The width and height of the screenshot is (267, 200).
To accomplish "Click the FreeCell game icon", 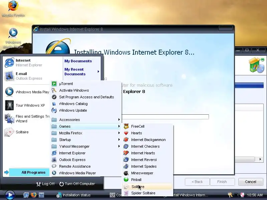I will 126,126.
